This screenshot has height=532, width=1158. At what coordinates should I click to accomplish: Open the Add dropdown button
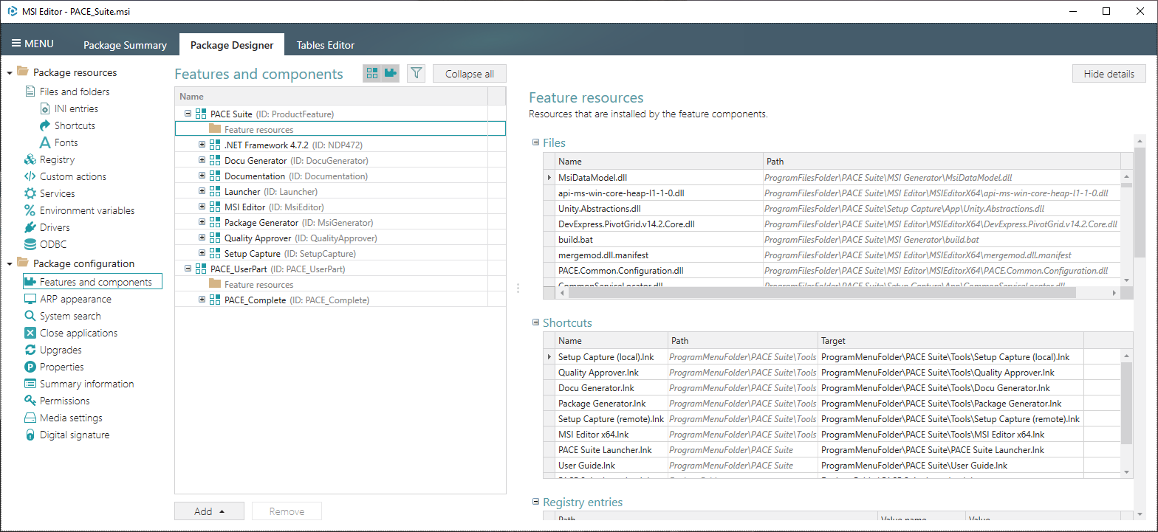tap(210, 511)
